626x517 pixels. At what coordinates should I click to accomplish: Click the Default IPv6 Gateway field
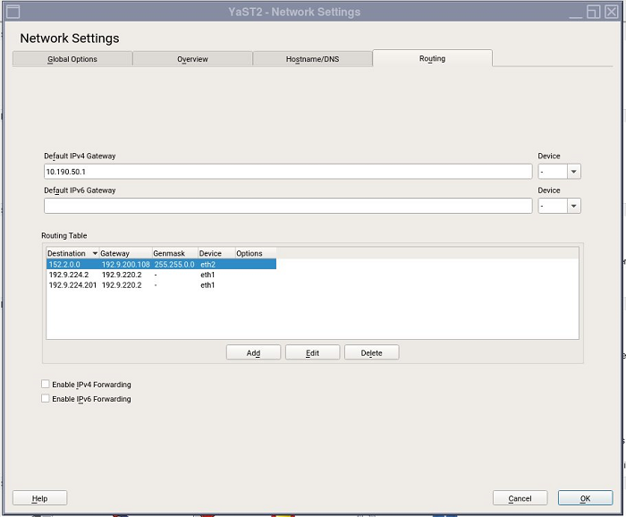click(288, 206)
